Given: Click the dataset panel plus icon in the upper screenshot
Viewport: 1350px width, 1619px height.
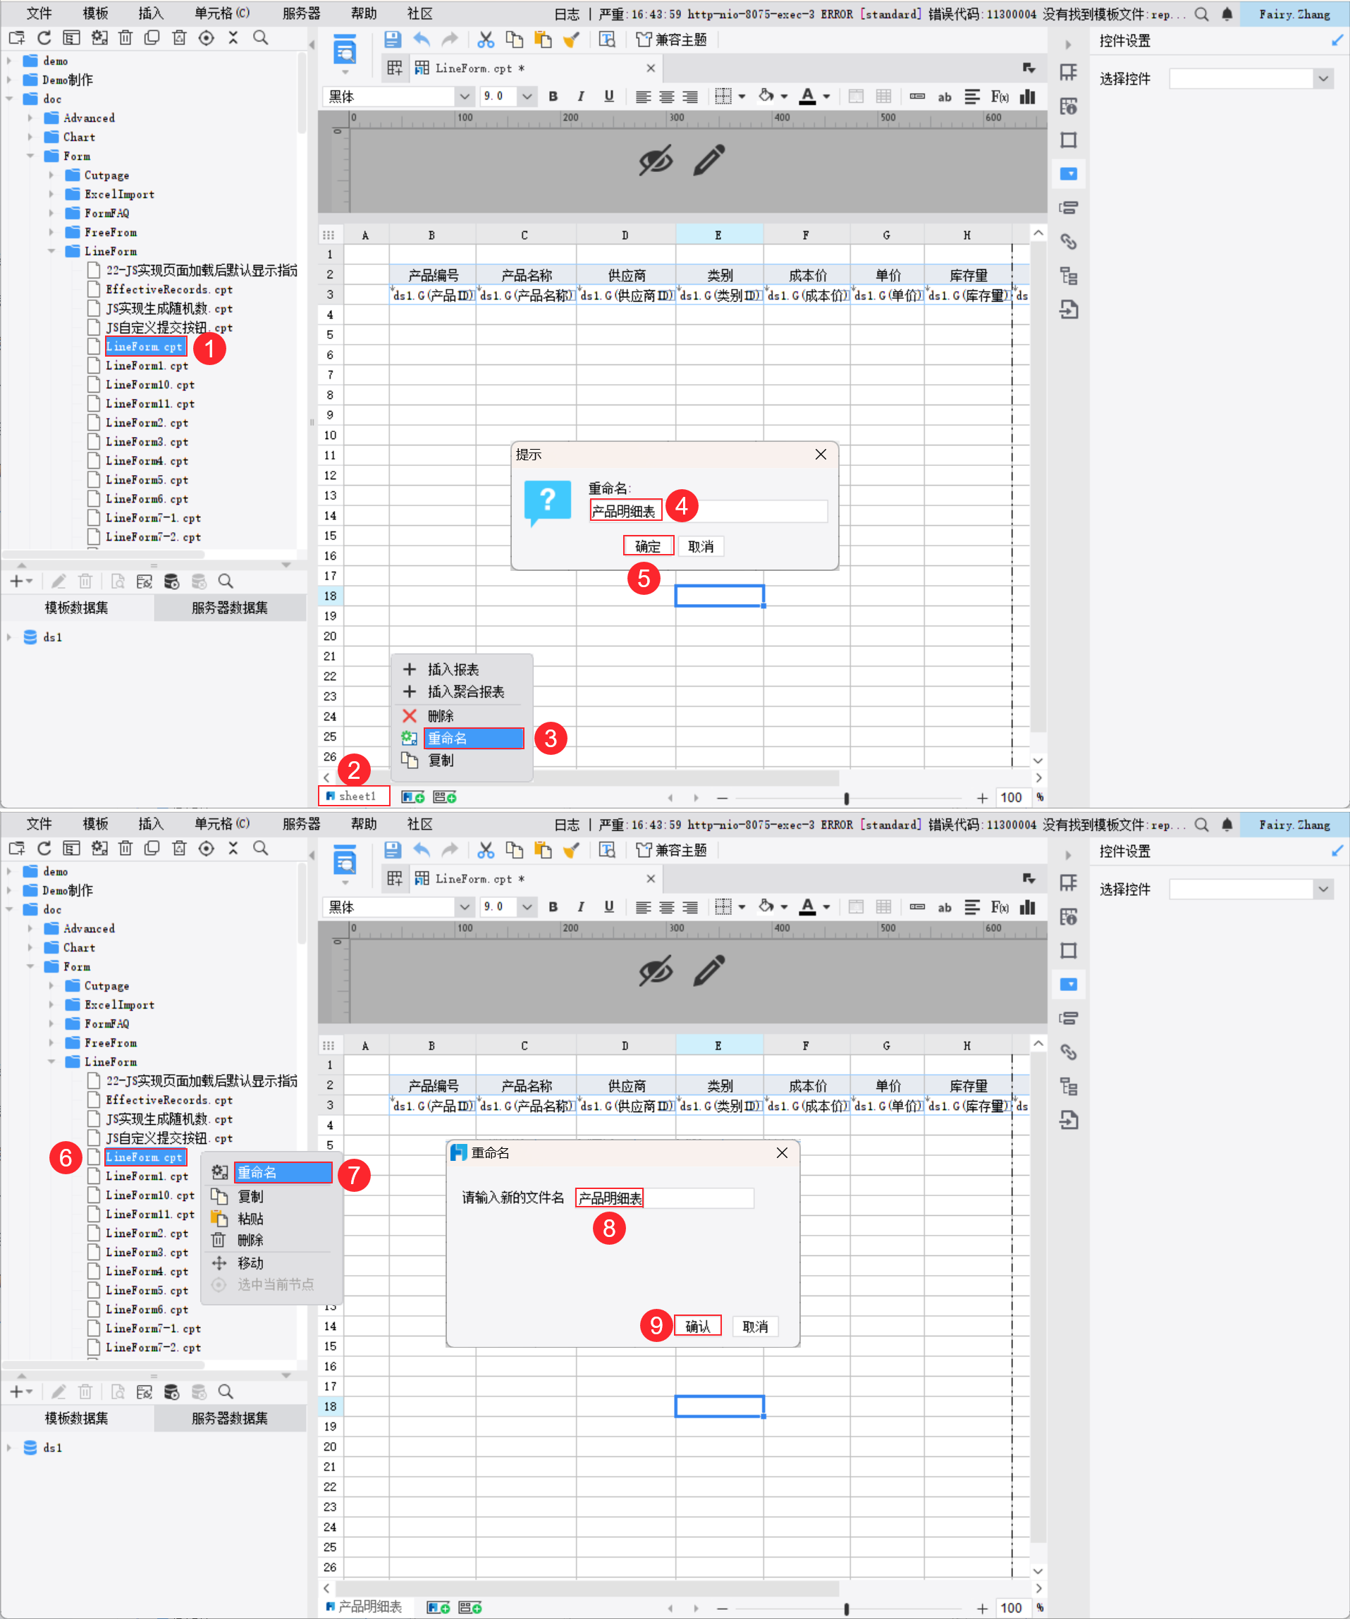Looking at the screenshot, I should pos(20,581).
